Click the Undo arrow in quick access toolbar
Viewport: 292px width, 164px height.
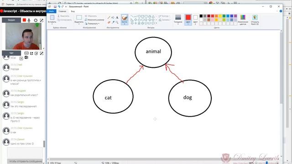click(x=59, y=6)
